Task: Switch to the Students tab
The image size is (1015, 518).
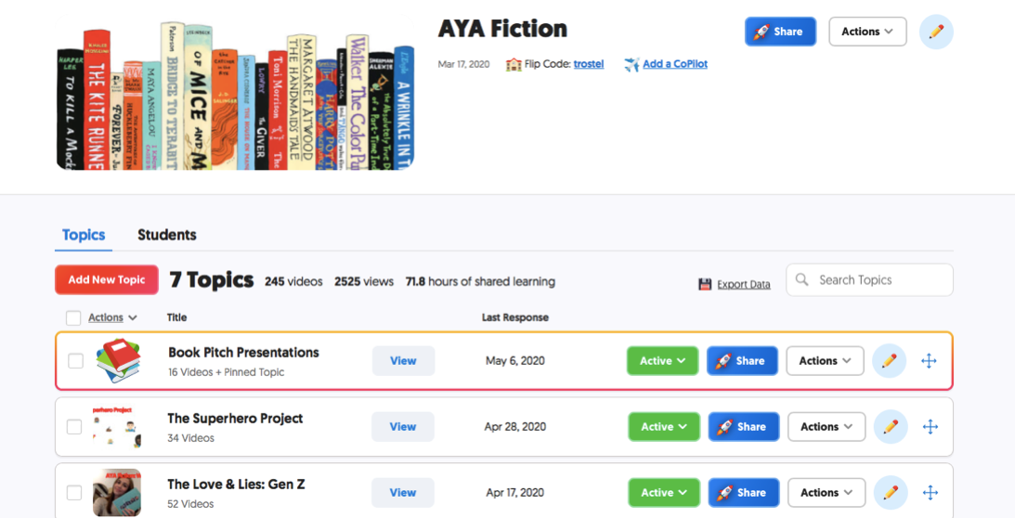Action: (x=167, y=235)
